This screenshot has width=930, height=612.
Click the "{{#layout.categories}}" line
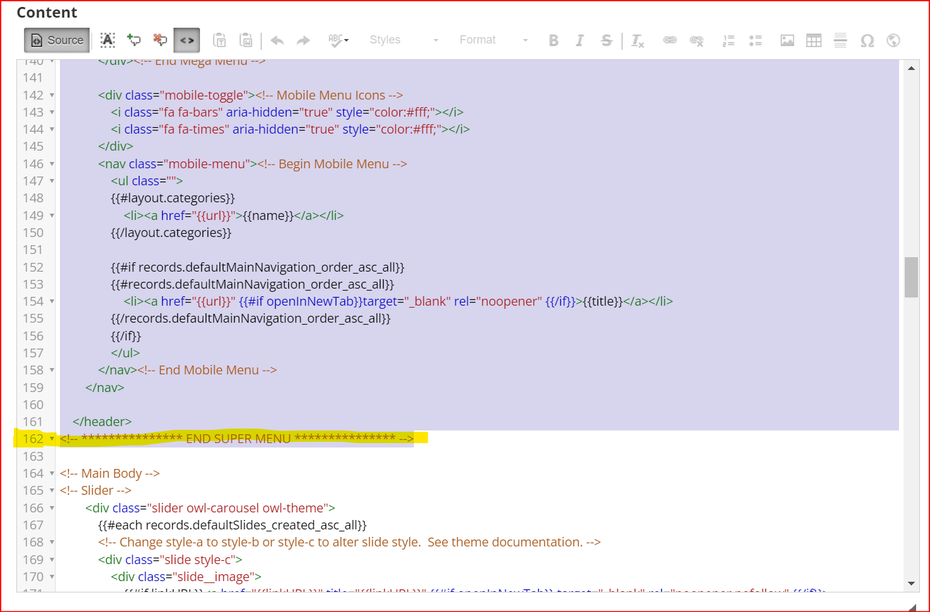173,198
